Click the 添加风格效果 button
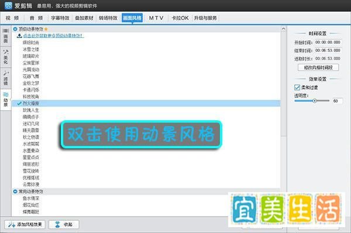 (x=25, y=224)
